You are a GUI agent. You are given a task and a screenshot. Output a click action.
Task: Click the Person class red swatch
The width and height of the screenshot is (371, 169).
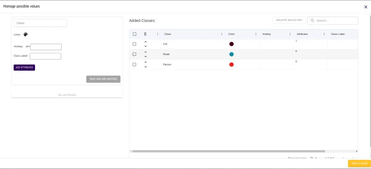pyautogui.click(x=231, y=65)
